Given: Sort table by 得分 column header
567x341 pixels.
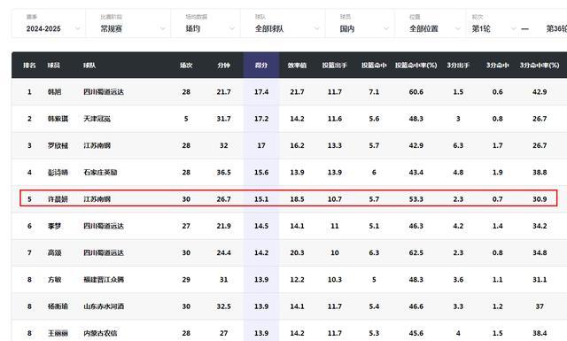Looking at the screenshot, I should (x=261, y=66).
